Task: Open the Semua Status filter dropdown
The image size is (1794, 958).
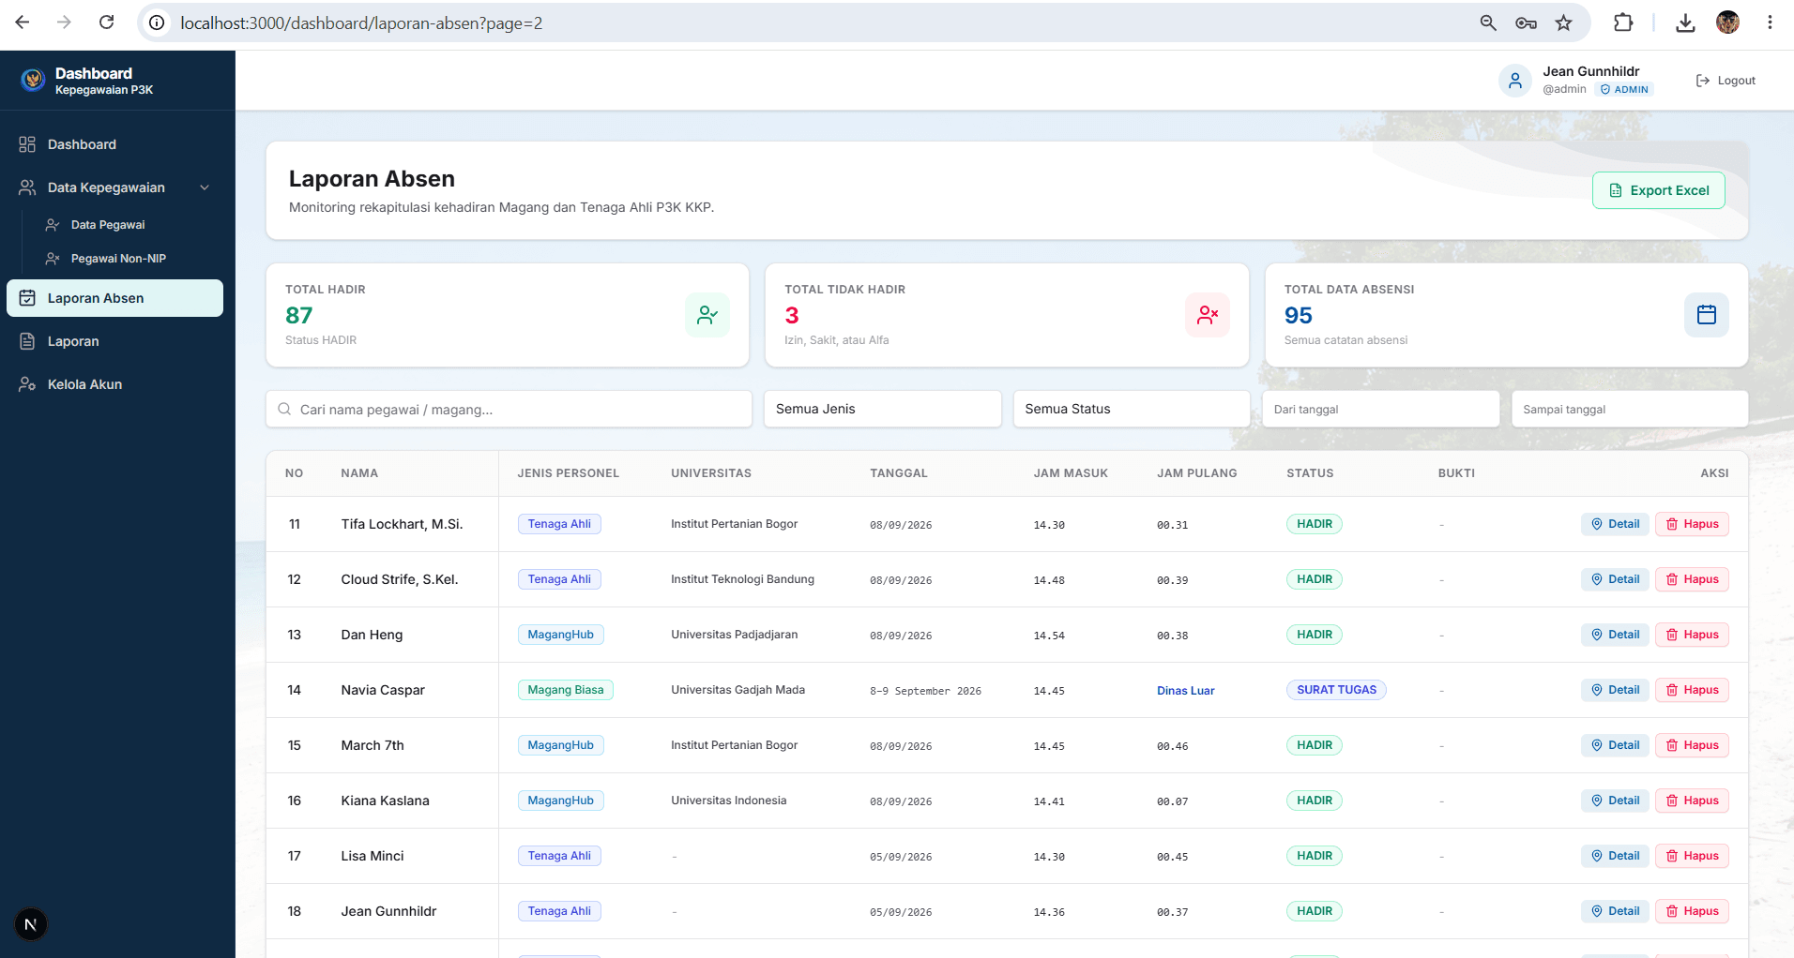Action: click(x=1132, y=409)
